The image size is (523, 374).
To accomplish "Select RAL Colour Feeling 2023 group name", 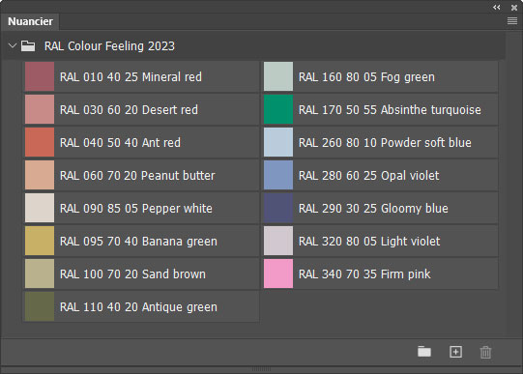I will click(x=109, y=46).
